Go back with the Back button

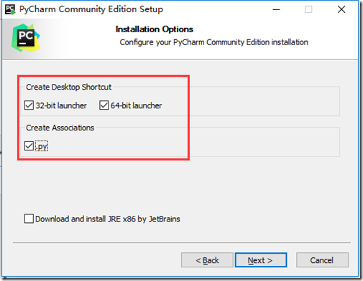pos(207,260)
